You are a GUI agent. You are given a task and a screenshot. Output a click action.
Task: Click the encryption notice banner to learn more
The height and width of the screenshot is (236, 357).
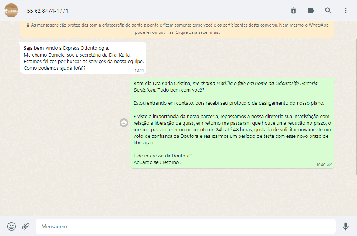tap(178, 29)
